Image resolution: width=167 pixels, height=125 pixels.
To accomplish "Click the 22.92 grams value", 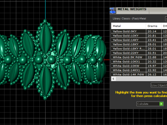I will click(152, 70).
